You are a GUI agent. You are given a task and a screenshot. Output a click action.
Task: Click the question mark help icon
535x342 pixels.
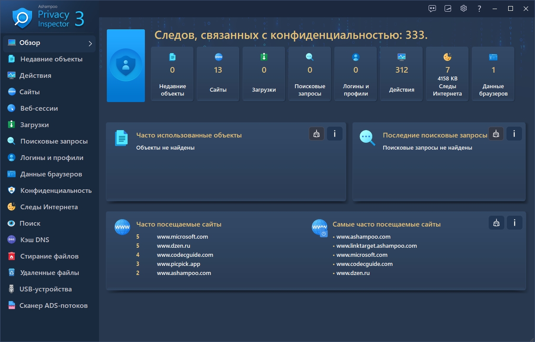pos(479,8)
